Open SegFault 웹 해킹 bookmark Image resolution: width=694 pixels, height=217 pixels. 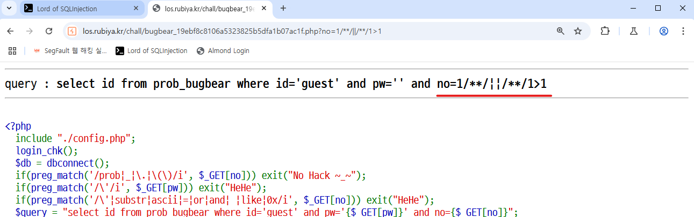70,51
